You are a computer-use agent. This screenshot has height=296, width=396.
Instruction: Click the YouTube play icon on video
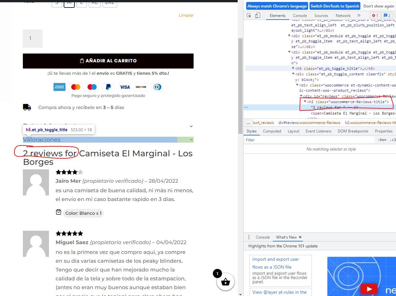pyautogui.click(x=369, y=289)
